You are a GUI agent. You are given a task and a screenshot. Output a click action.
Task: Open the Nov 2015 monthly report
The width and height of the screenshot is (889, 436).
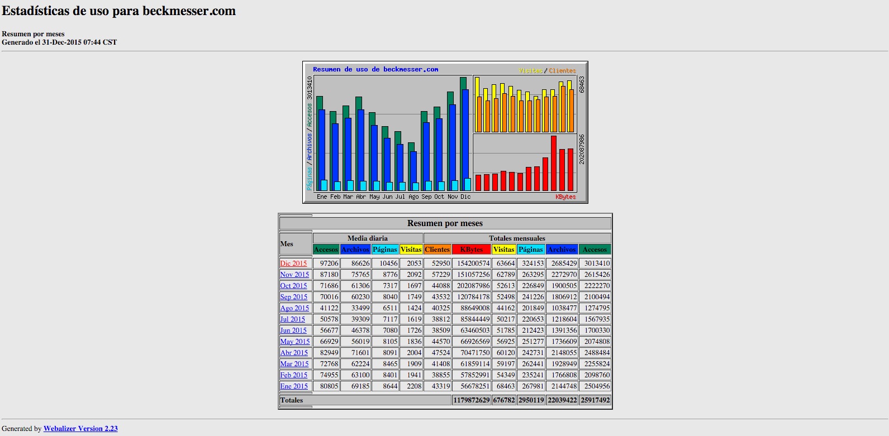tap(294, 275)
